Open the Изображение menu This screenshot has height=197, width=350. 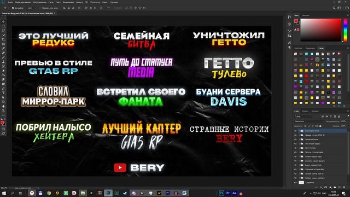click(39, 2)
